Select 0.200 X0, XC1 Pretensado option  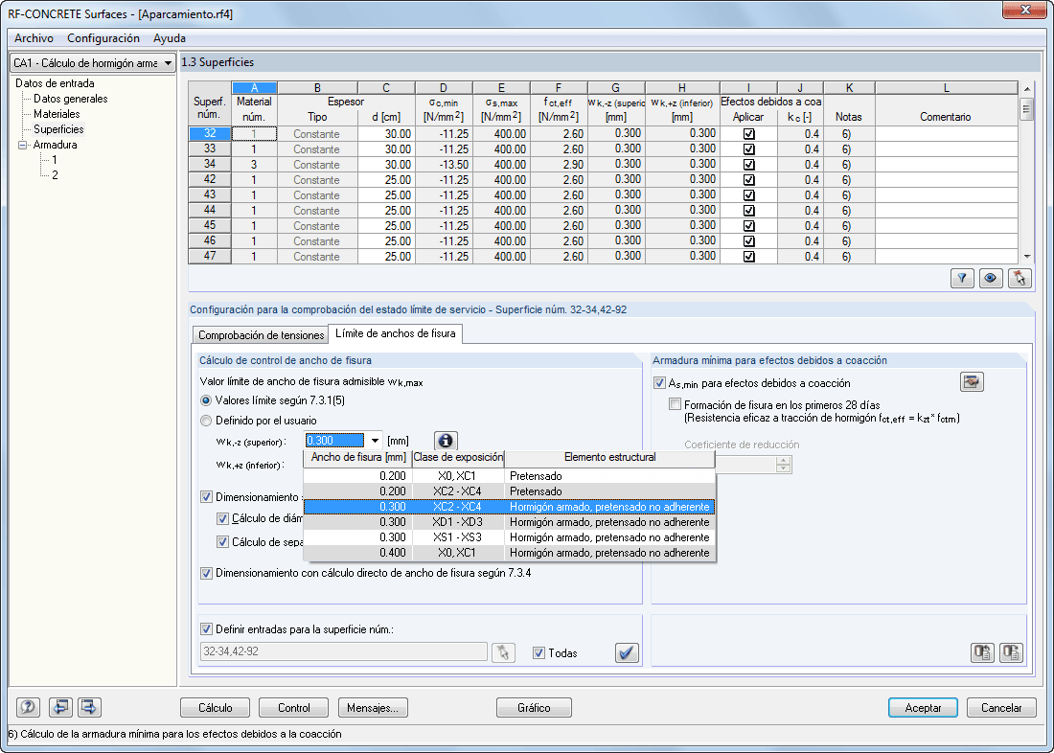510,476
